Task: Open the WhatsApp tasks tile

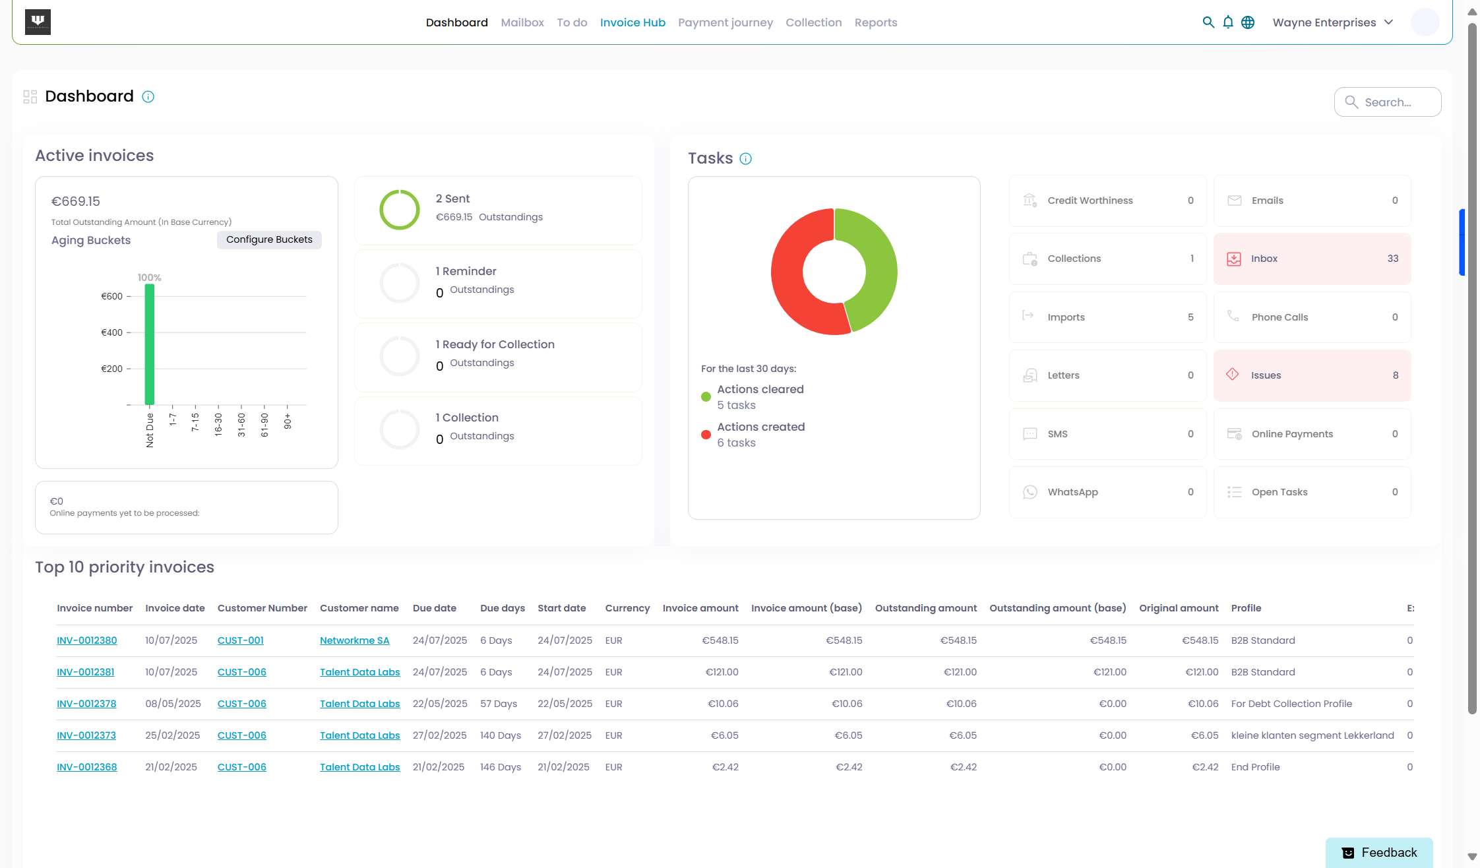Action: pyautogui.click(x=1107, y=492)
